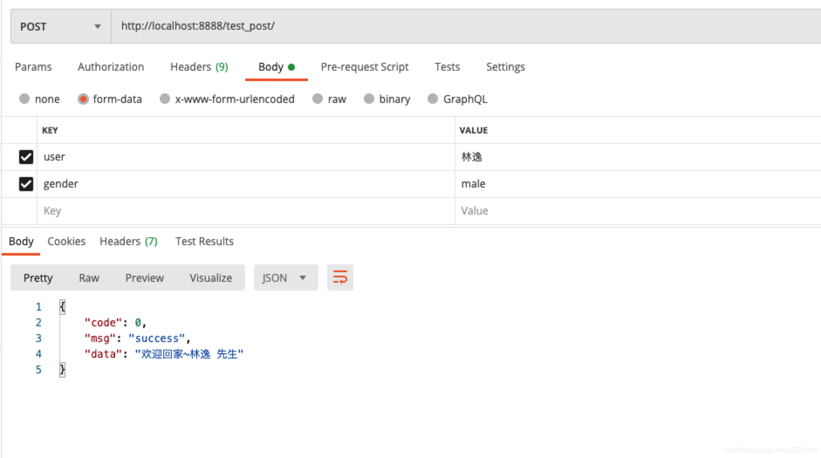
Task: Click the 'user' key cell
Action: pos(246,157)
